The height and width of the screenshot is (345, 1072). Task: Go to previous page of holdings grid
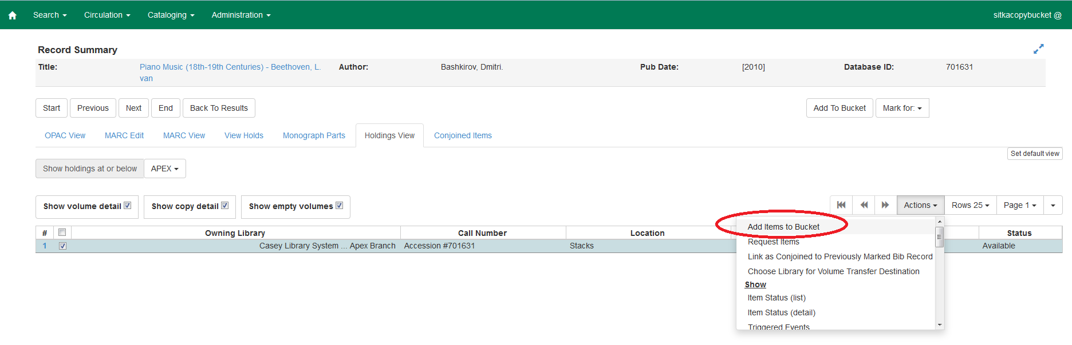point(864,205)
